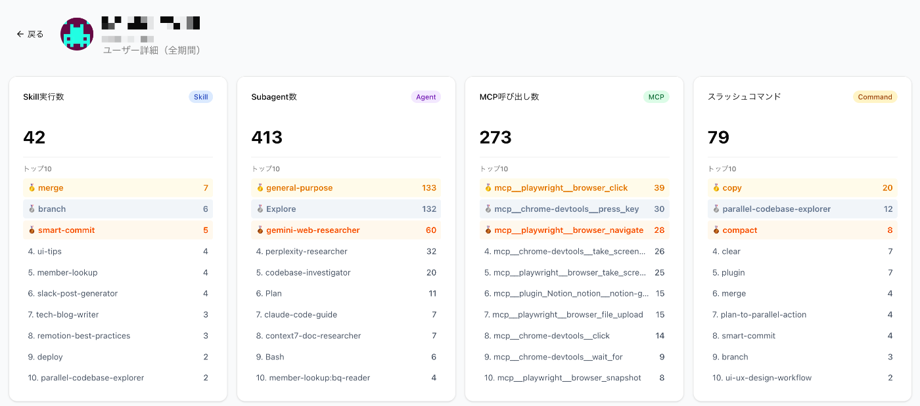Click the silver medal beside parallel-codebase-explorer command

(716, 209)
